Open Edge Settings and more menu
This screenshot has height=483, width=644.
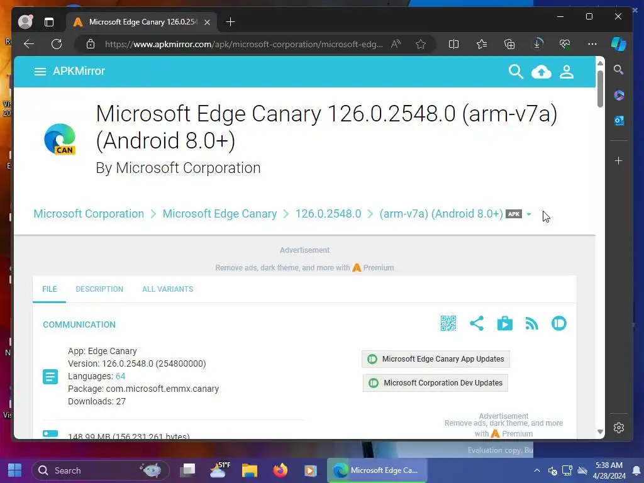tap(592, 44)
